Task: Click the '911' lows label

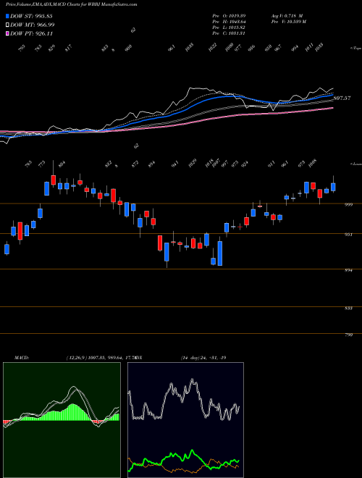Action: [x=271, y=163]
